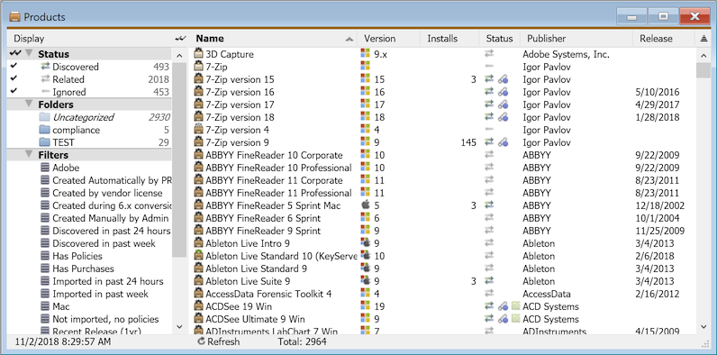Click the Total: 2964 status bar text

[303, 341]
